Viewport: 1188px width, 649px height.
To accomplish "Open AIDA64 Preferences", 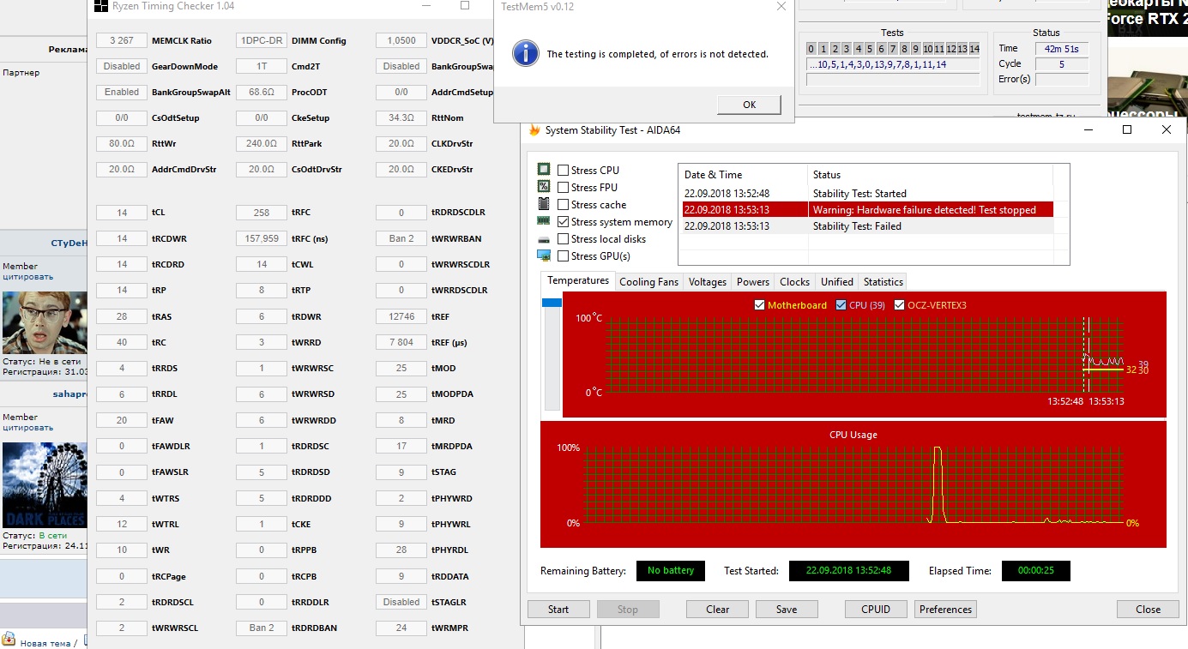I will tap(945, 610).
